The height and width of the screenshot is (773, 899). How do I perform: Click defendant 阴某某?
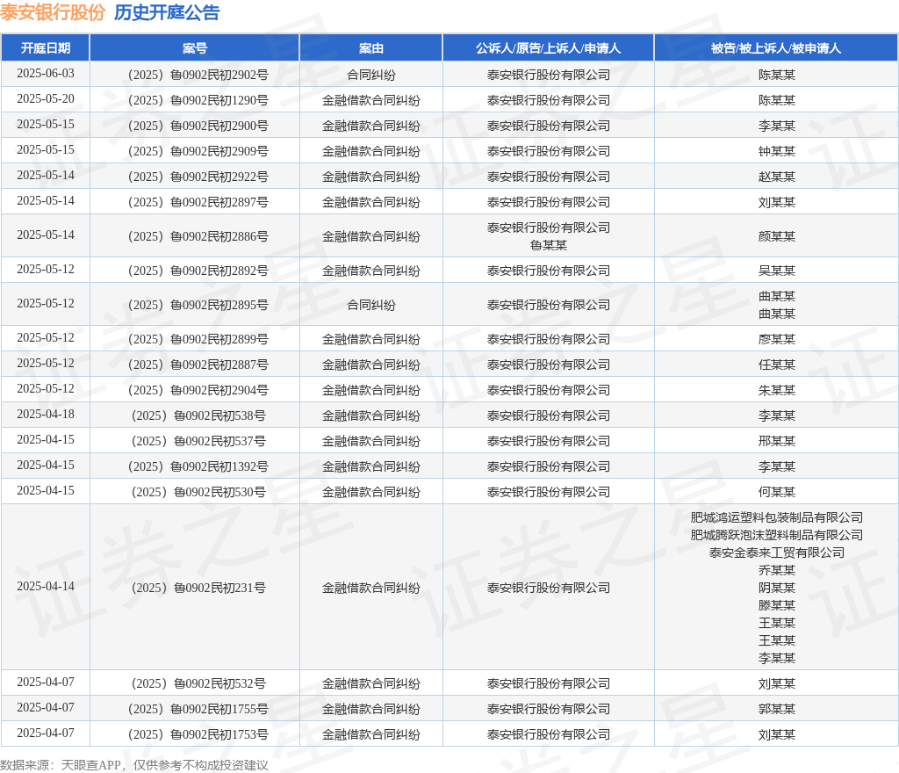[x=776, y=588]
